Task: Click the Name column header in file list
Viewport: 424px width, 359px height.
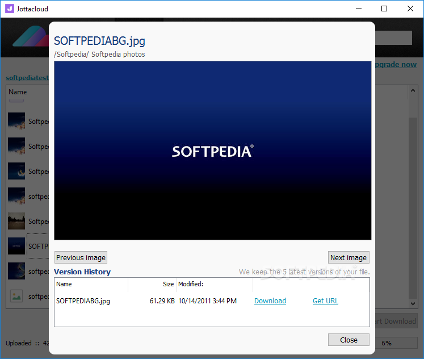Action: coord(18,92)
